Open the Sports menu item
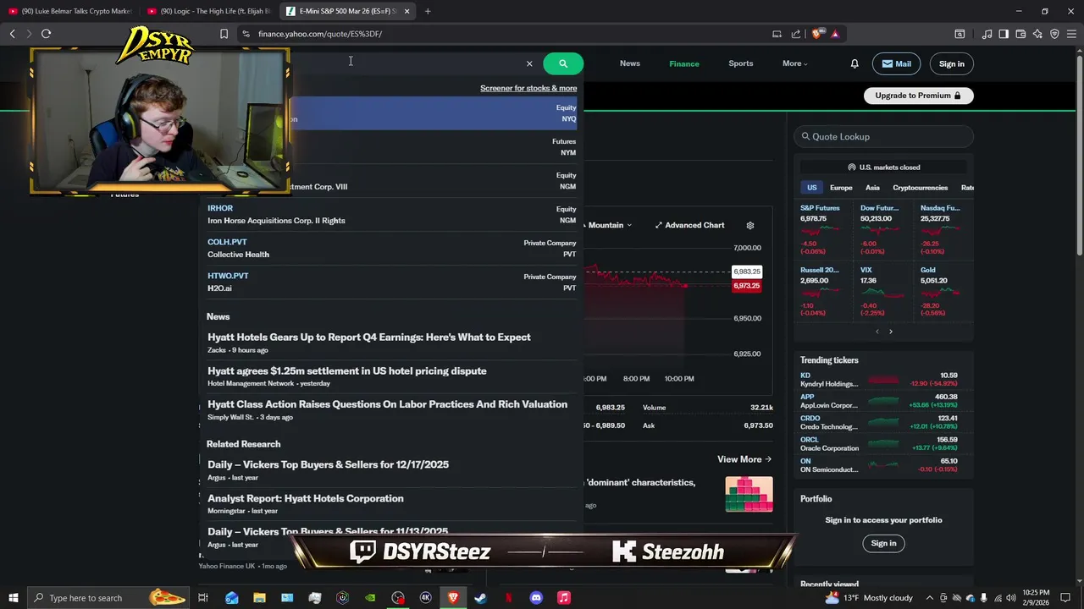1084x609 pixels. (x=740, y=63)
